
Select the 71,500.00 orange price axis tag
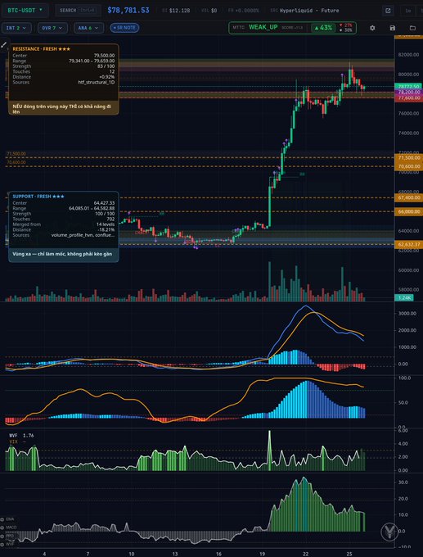coord(409,157)
